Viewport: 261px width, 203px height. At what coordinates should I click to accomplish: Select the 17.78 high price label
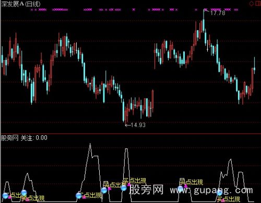tap(218, 13)
